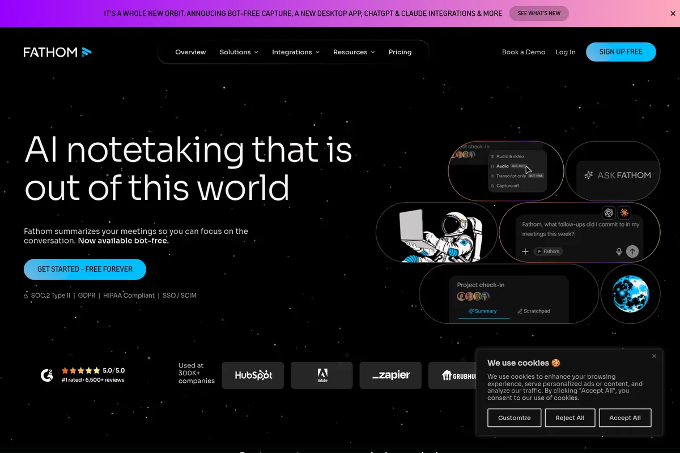The height and width of the screenshot is (453, 680).
Task: Click the lock icon beside SOC 2 Type II
Action: click(x=26, y=296)
